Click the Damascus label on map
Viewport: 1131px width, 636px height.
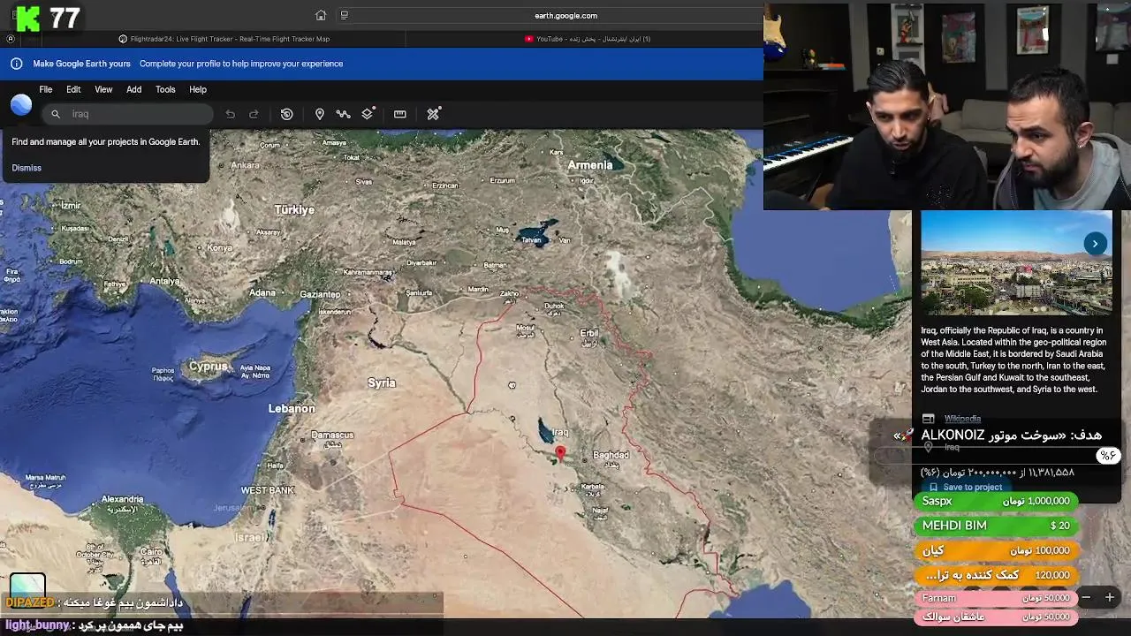(332, 435)
